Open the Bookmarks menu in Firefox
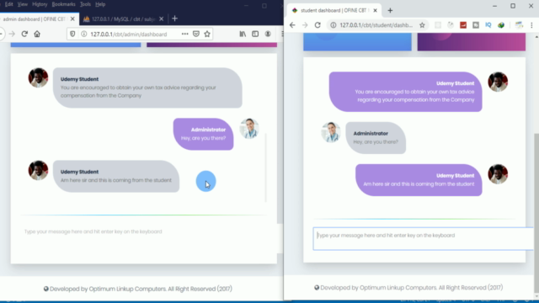This screenshot has width=539, height=303. [64, 4]
